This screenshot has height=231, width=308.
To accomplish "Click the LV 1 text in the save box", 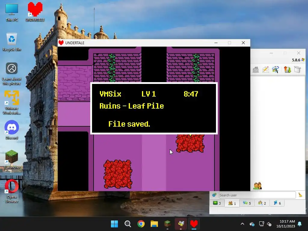I will click(x=149, y=94).
